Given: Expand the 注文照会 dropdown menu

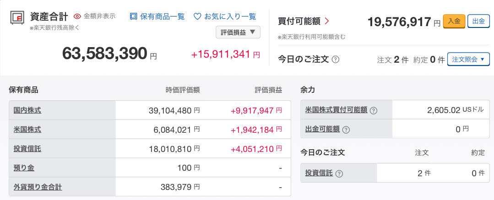Looking at the screenshot, I should point(468,59).
